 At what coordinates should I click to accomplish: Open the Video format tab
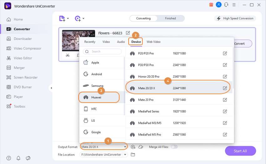tap(106, 42)
